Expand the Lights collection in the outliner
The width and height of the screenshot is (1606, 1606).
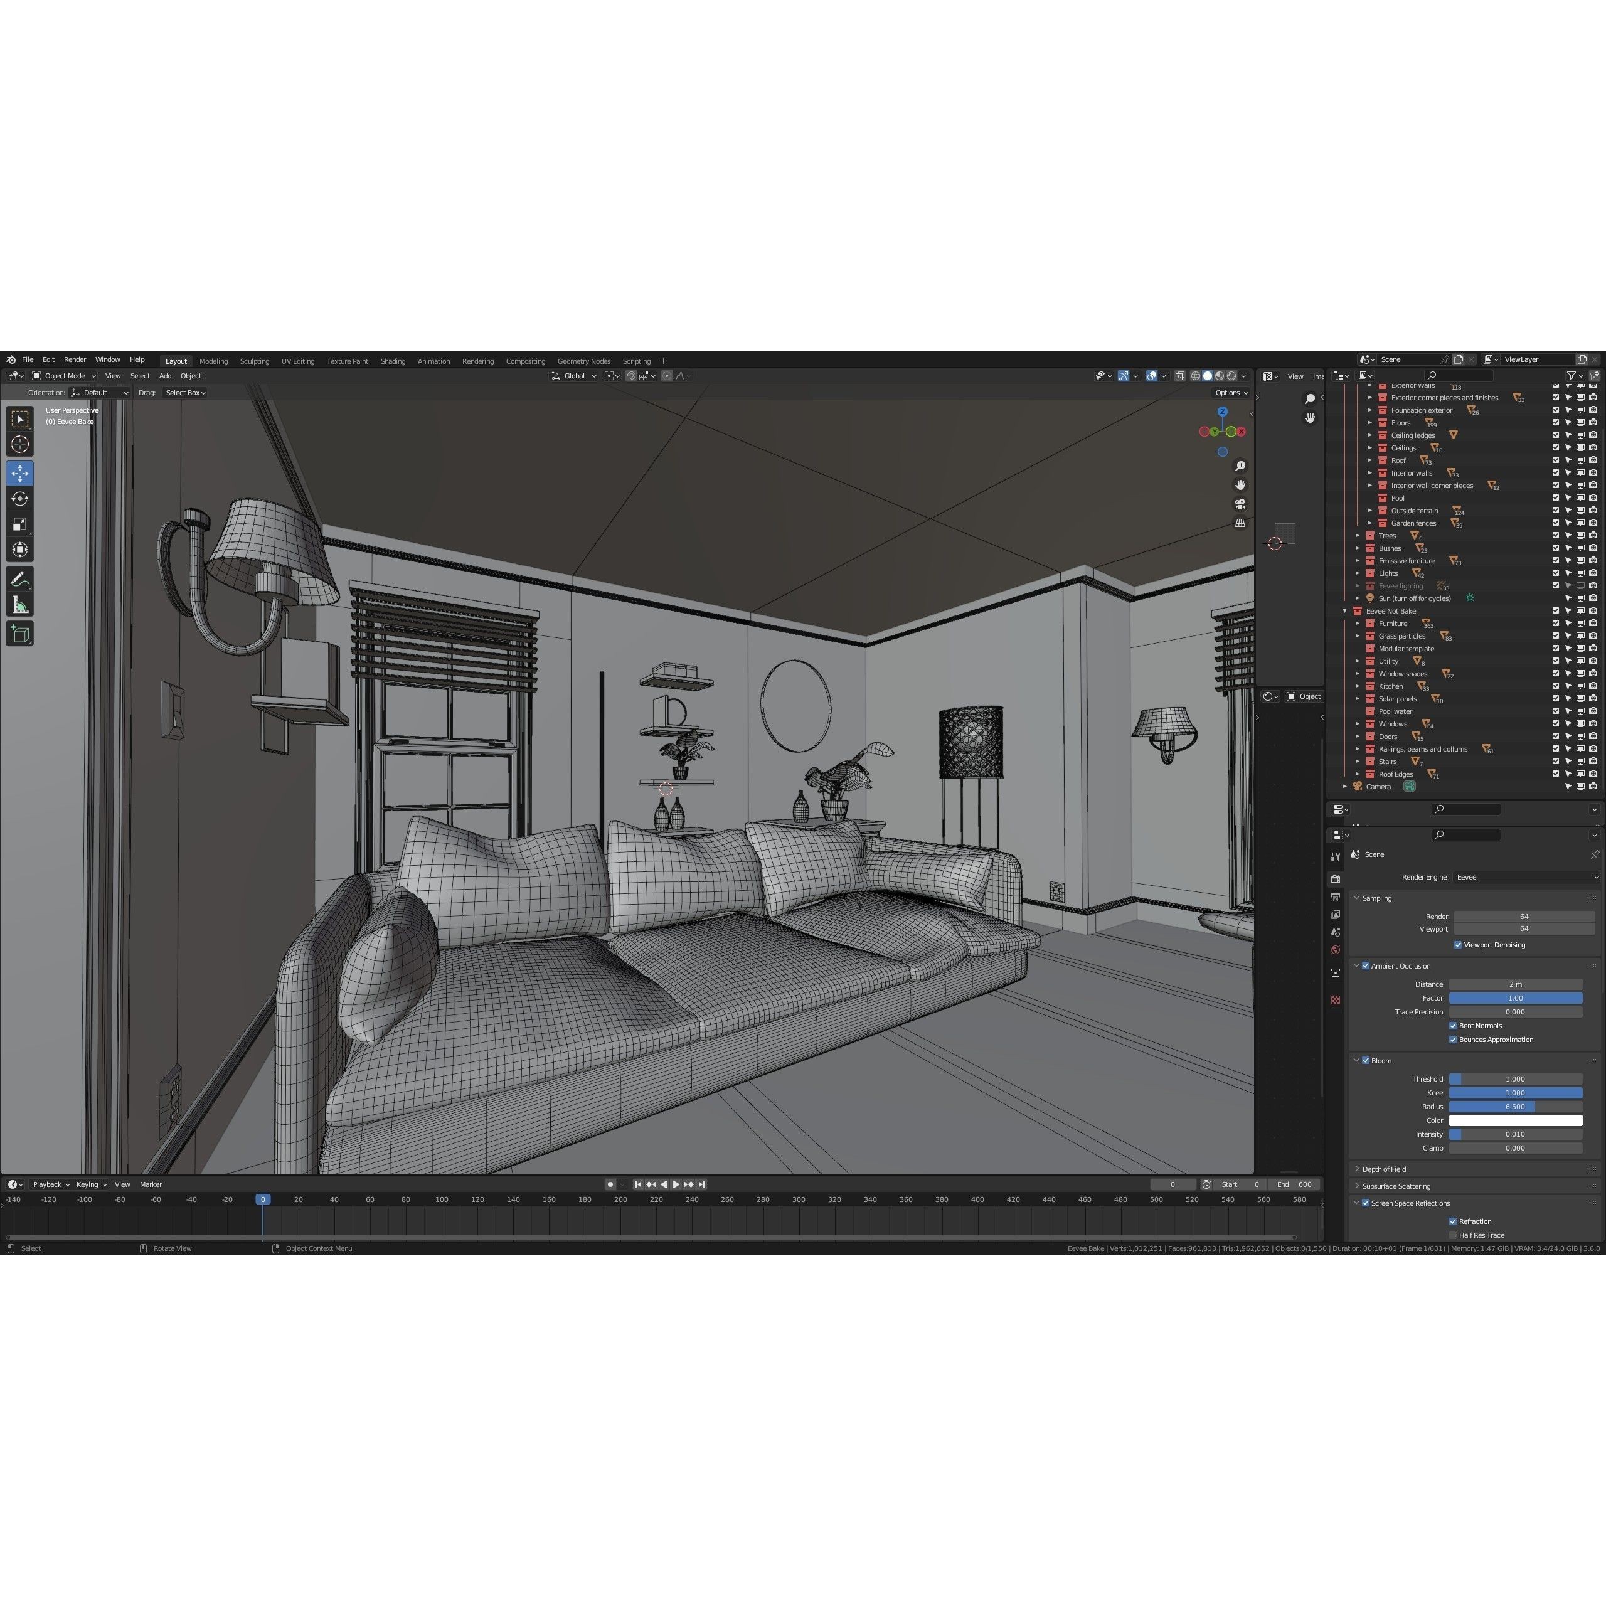coord(1358,573)
